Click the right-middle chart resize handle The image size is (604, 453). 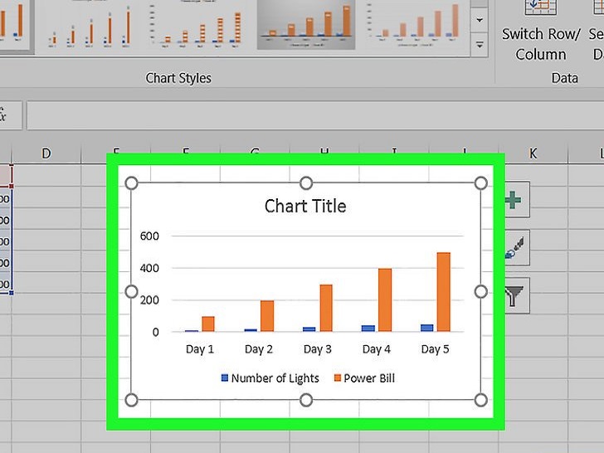coord(480,292)
